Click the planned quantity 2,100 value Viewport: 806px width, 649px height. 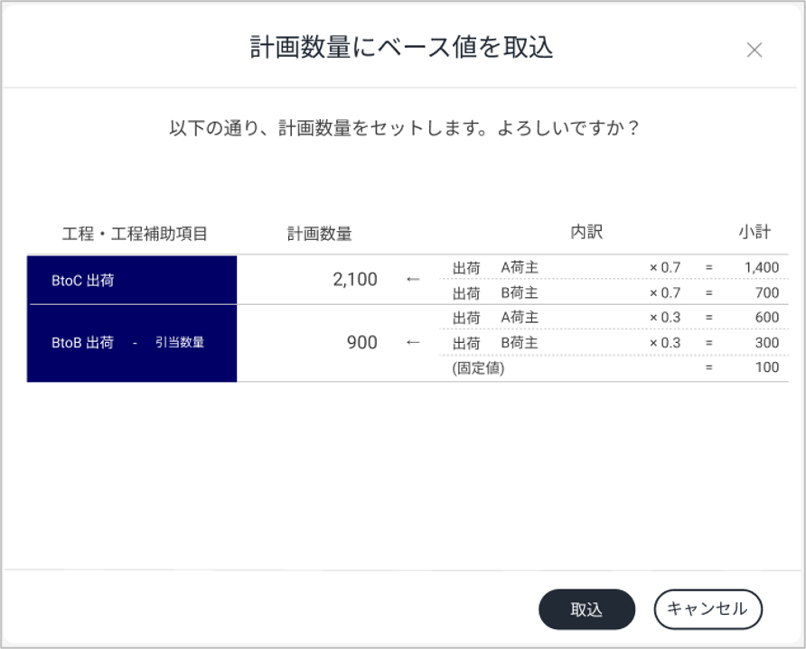click(355, 279)
